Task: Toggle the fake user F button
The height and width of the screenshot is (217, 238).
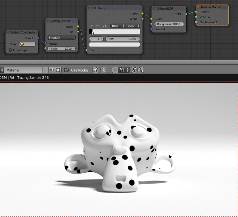Action: [x=45, y=70]
